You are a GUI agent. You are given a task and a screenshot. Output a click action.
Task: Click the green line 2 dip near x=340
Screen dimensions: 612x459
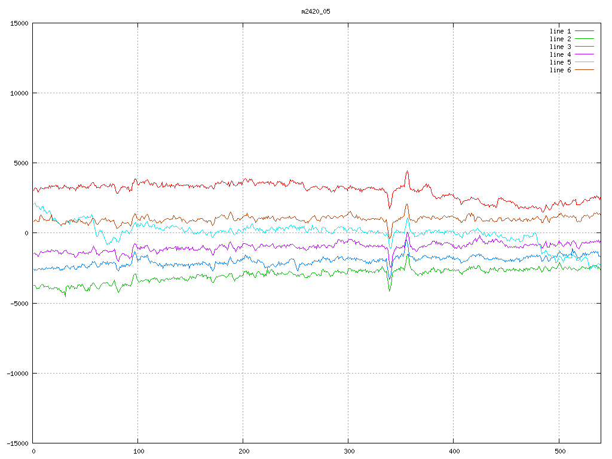pyautogui.click(x=390, y=290)
